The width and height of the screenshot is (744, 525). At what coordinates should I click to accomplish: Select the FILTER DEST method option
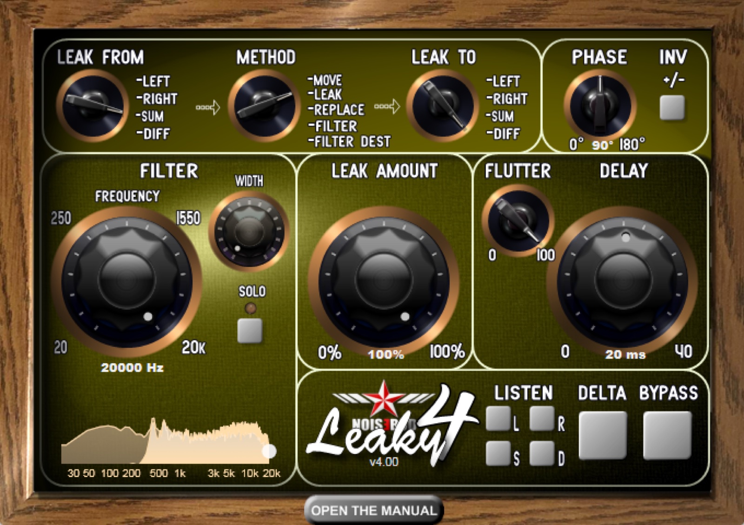349,141
